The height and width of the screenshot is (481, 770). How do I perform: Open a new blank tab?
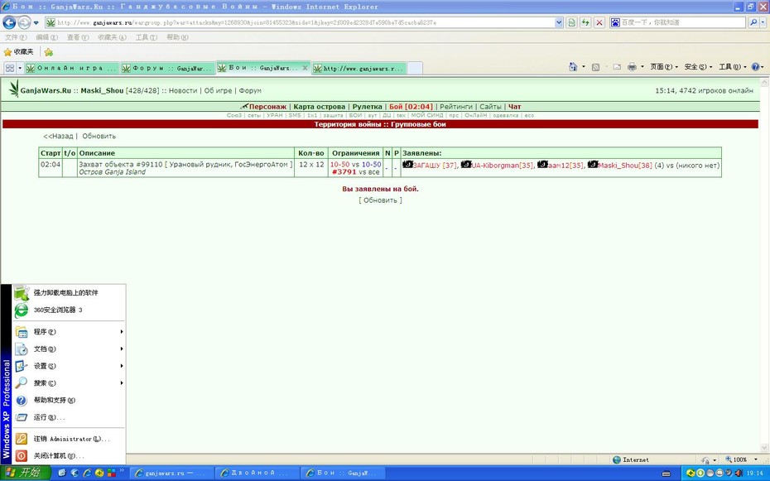point(415,68)
